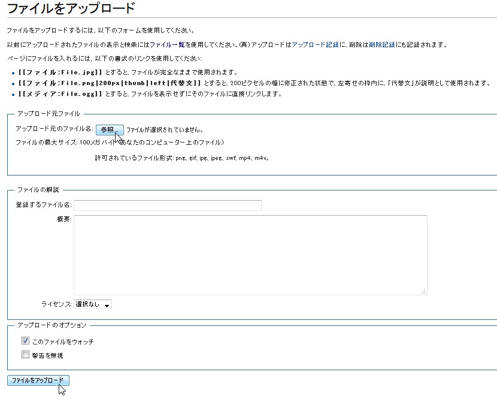Image resolution: width=497 pixels, height=399 pixels.
Task: Submit with ファイルをアップロード button
Action: point(38,380)
